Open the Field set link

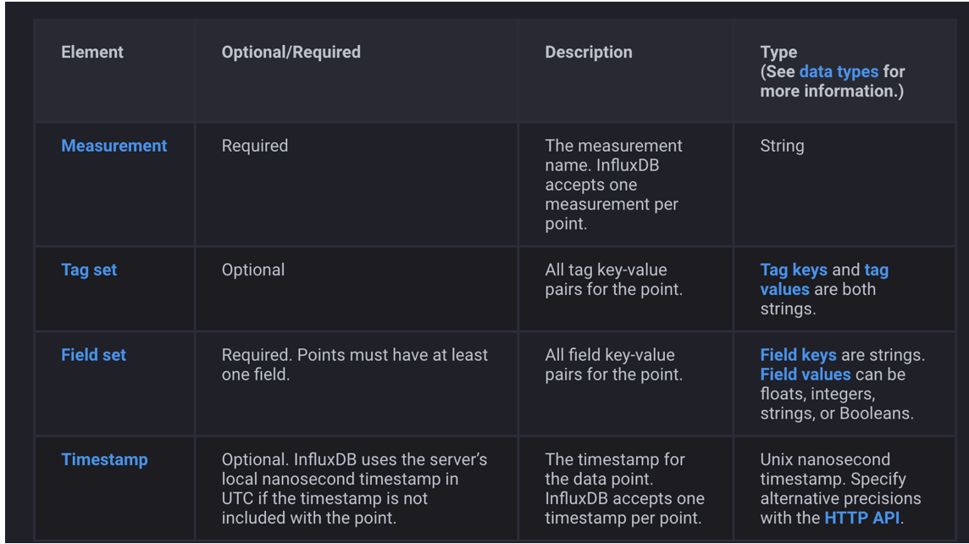pyautogui.click(x=93, y=355)
